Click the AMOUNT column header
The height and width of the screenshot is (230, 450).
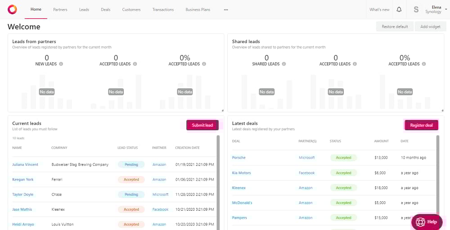click(x=382, y=141)
